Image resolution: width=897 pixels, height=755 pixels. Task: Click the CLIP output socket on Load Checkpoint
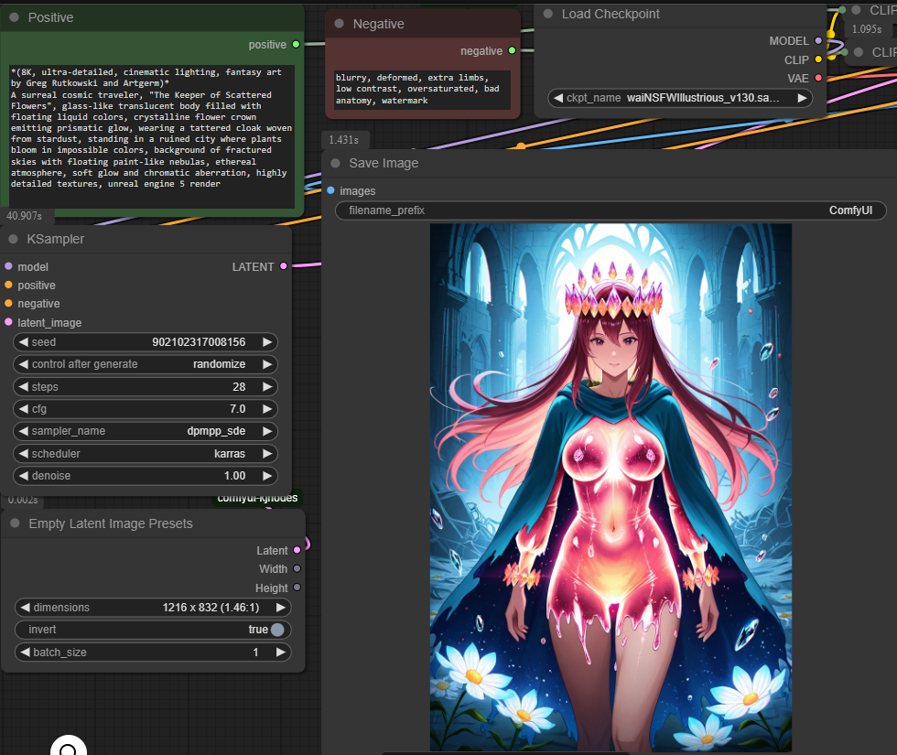818,59
